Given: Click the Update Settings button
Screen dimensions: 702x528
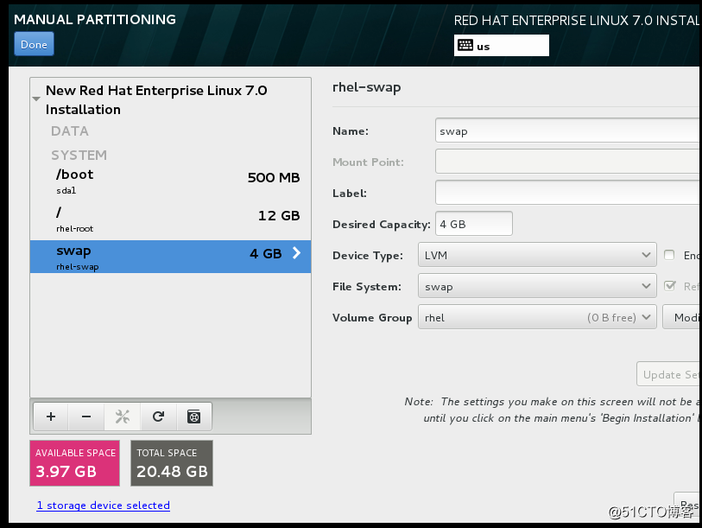Looking at the screenshot, I should click(x=668, y=374).
